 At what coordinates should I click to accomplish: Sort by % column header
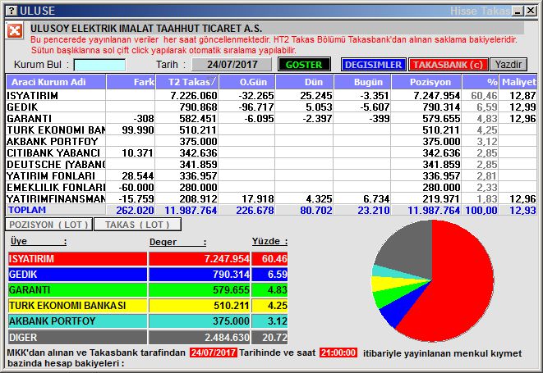coord(481,82)
